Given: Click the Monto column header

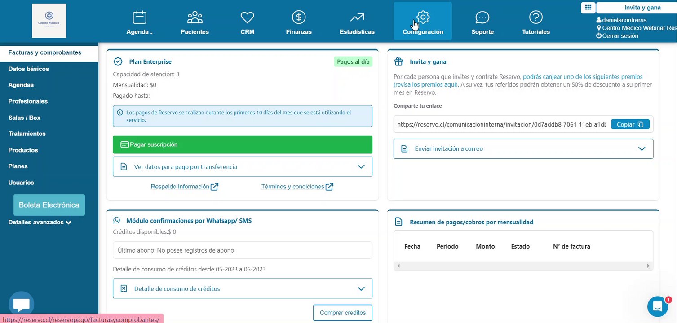Looking at the screenshot, I should pyautogui.click(x=485, y=246).
